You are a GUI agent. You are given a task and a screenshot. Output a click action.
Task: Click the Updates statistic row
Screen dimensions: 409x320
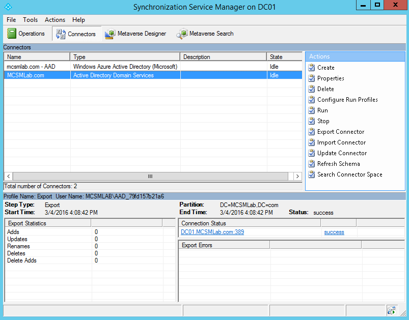coord(90,239)
